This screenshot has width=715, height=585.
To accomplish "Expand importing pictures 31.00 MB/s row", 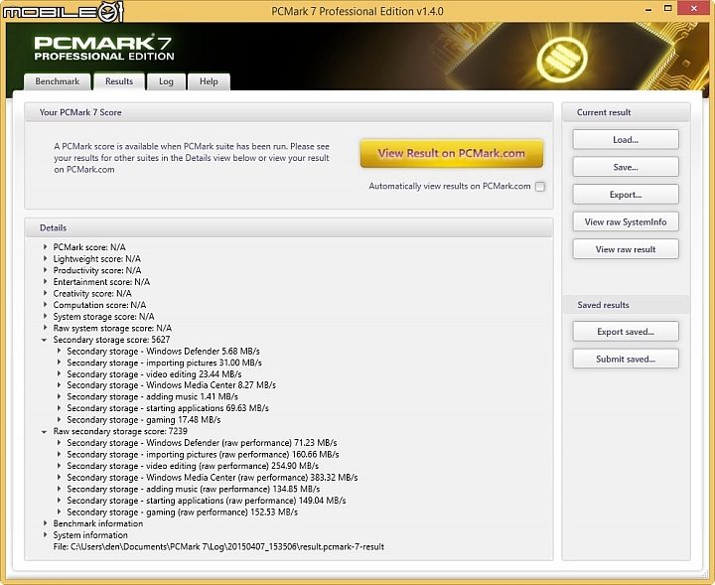I will coord(59,363).
